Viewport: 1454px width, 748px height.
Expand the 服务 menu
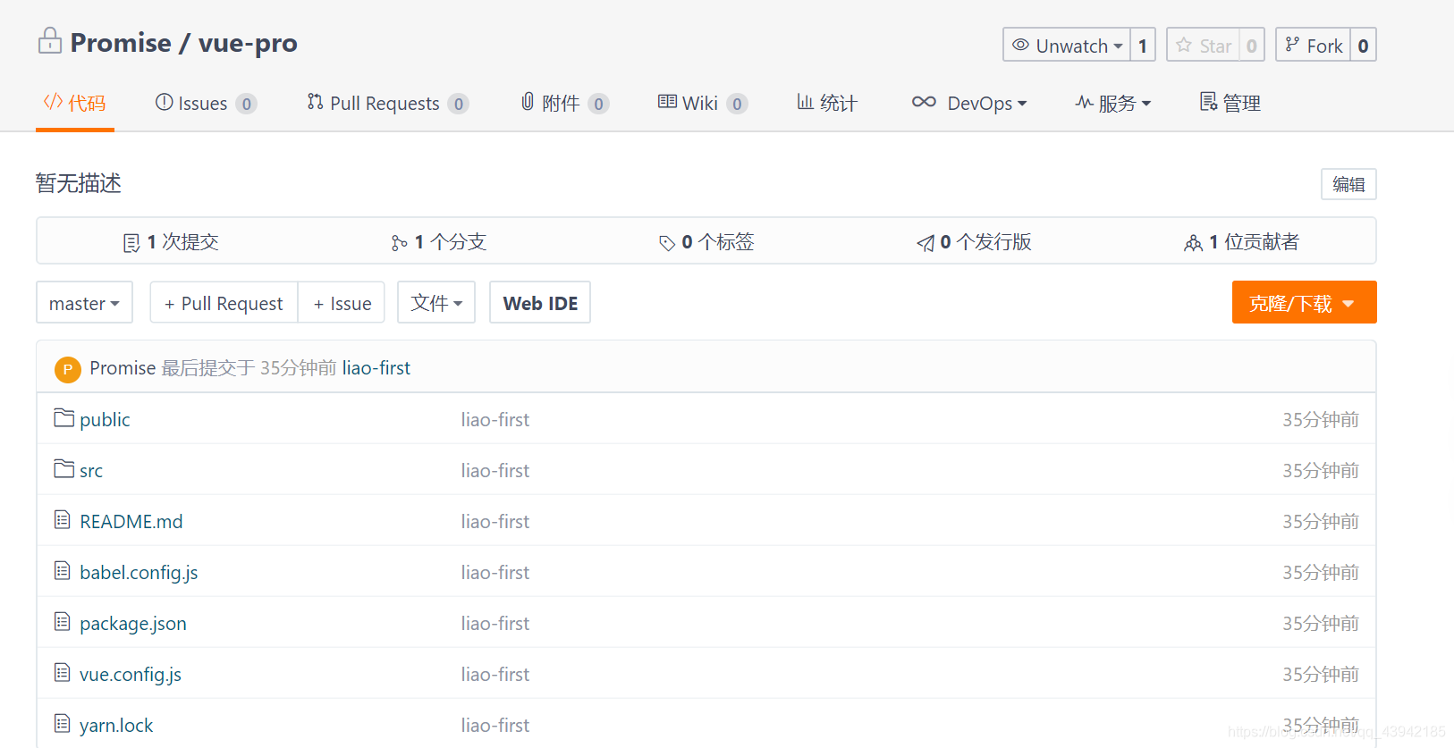(1113, 103)
